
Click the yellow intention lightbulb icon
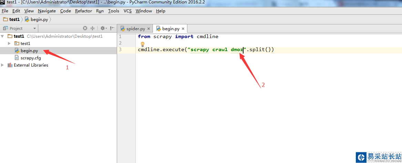pyautogui.click(x=143, y=44)
